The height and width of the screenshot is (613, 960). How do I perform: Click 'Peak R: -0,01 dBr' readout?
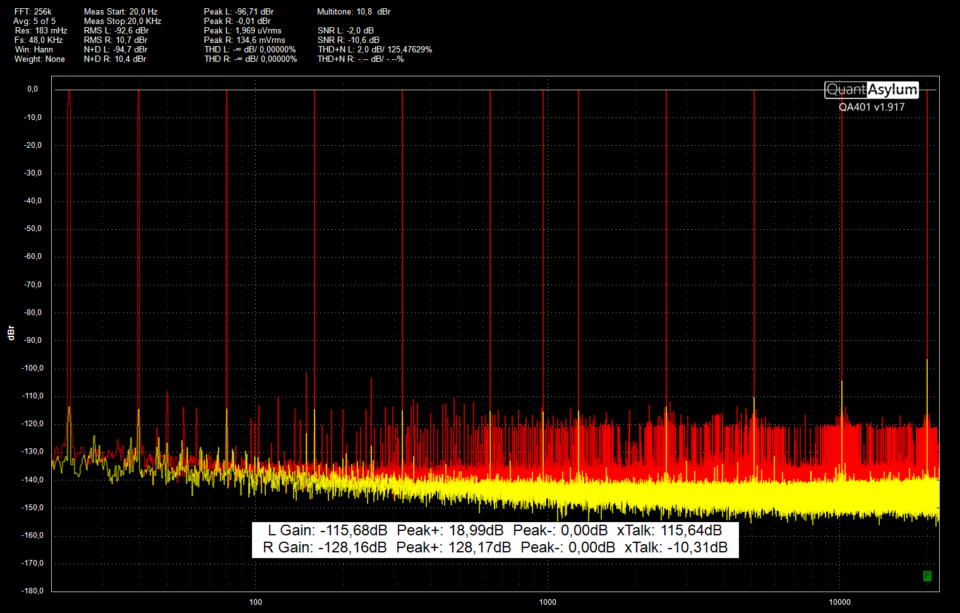point(237,21)
